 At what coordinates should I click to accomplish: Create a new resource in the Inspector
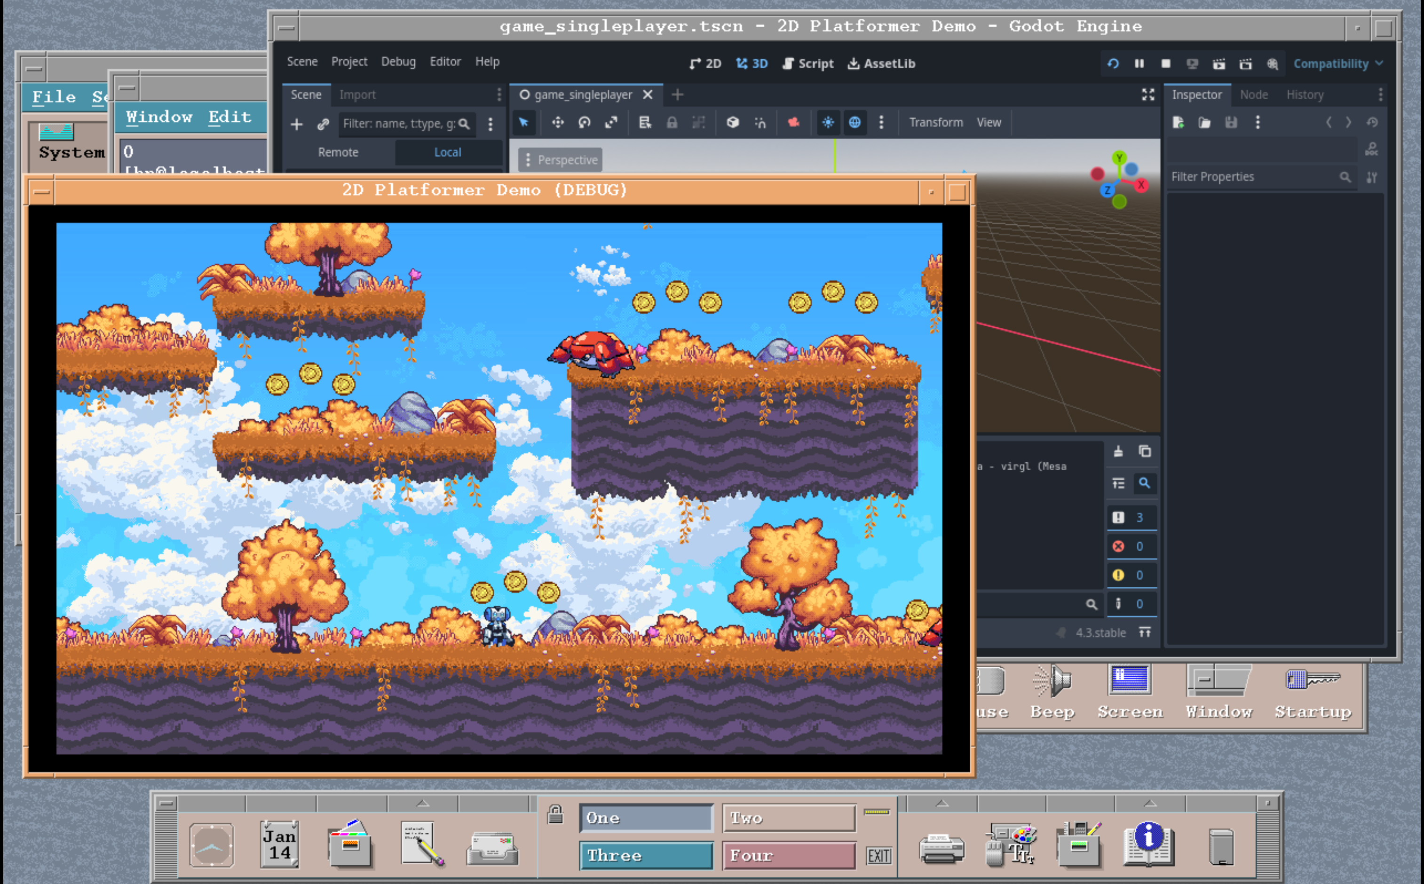(1178, 122)
